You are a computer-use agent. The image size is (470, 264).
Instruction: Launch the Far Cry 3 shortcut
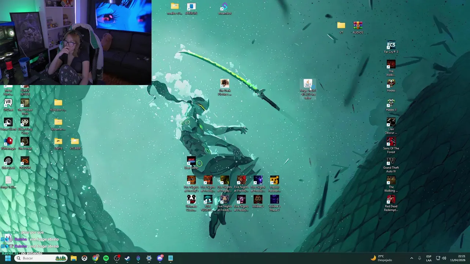[391, 47]
